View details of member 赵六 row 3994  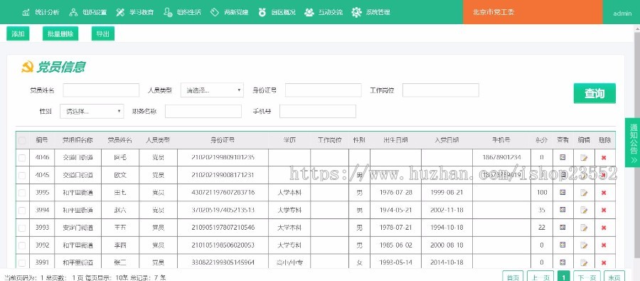pos(562,210)
